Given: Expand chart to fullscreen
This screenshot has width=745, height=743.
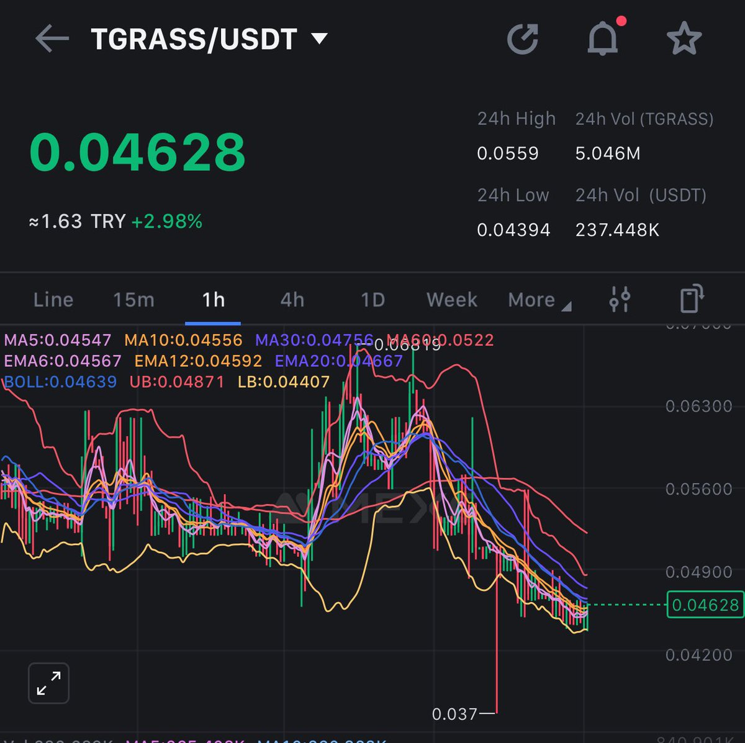Looking at the screenshot, I should coord(48,683).
